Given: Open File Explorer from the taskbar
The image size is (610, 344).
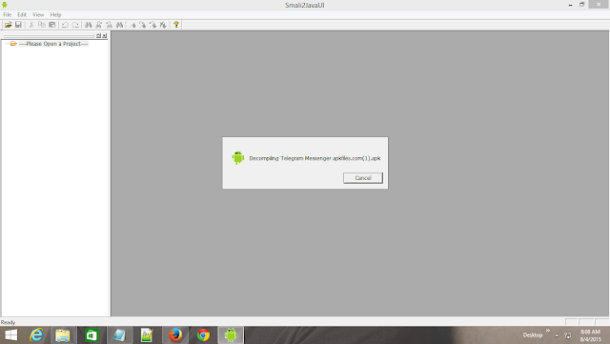Looking at the screenshot, I should pyautogui.click(x=63, y=335).
